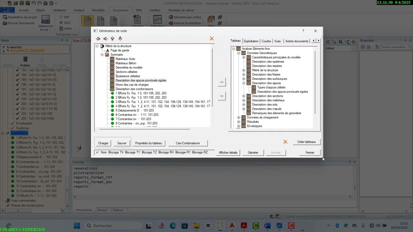Expand the Résultats node in Tableau tree
The width and height of the screenshot is (413, 232).
tap(238, 122)
